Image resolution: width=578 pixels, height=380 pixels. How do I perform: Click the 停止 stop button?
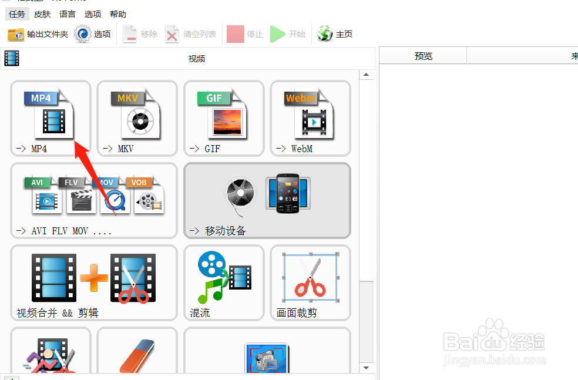(245, 34)
